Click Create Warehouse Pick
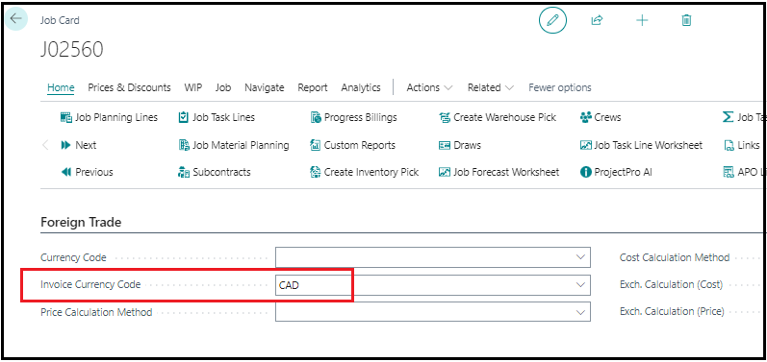The width and height of the screenshot is (767, 362). point(498,117)
